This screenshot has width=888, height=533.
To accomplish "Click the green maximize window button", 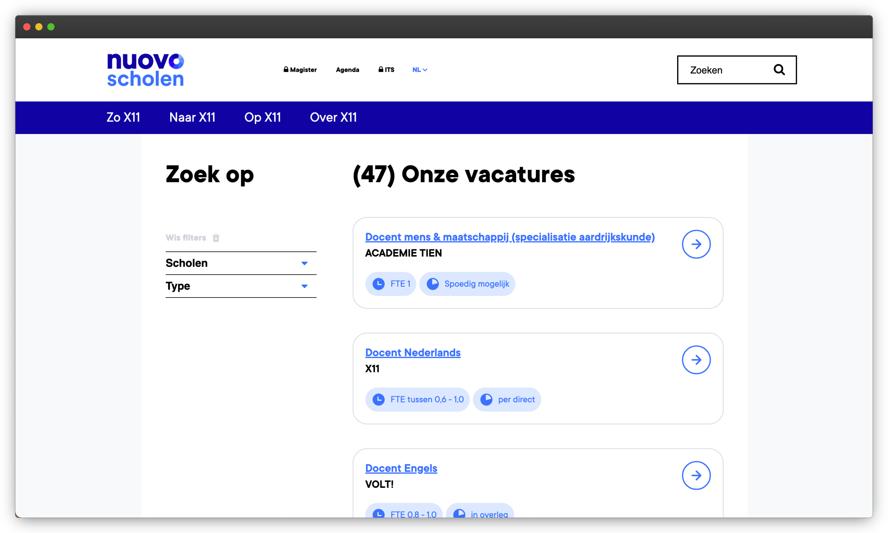I will click(51, 27).
